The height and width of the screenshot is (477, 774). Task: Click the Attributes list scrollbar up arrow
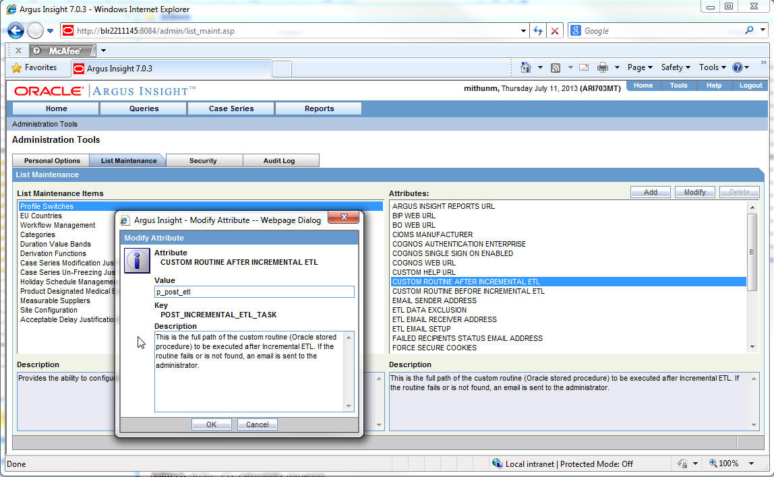[752, 208]
